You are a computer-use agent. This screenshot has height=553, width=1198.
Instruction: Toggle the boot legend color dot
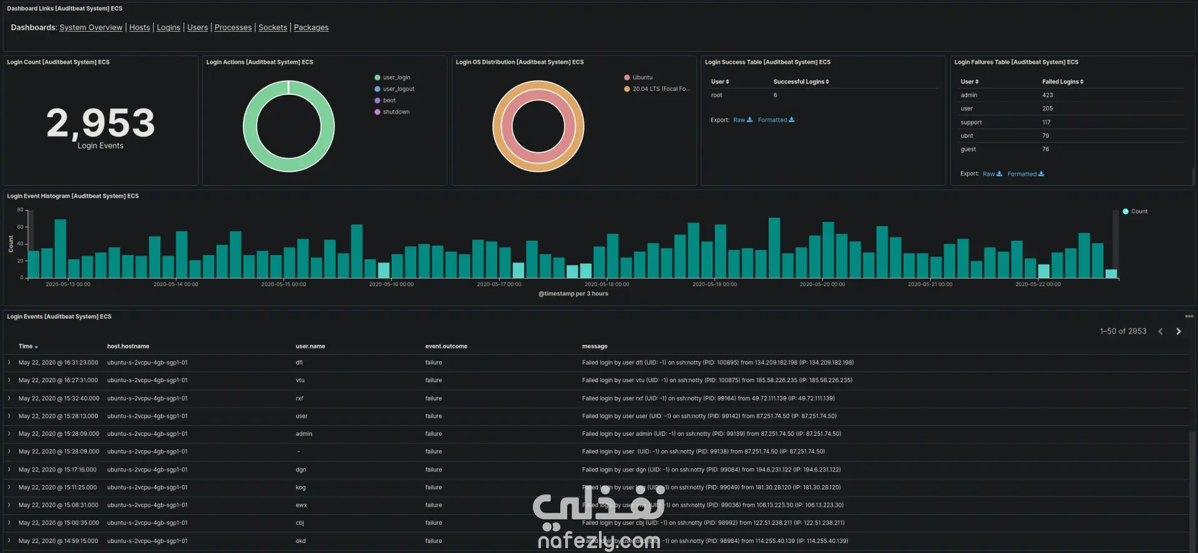click(377, 100)
